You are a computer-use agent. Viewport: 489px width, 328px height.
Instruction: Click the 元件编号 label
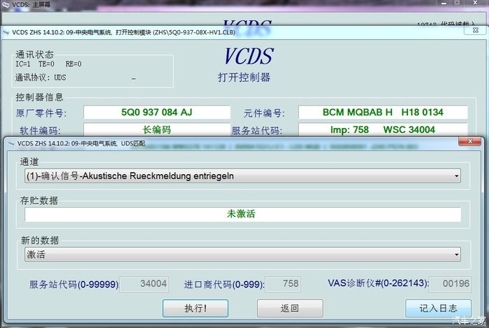click(x=264, y=113)
